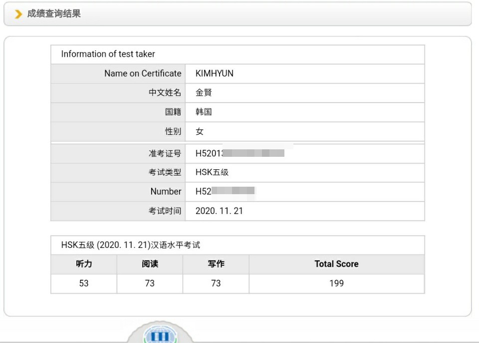Click the 汉语水平考试 score table title

coord(131,245)
